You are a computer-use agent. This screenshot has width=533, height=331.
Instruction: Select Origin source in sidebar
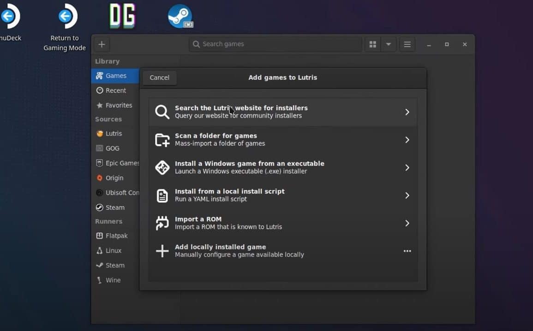(115, 178)
